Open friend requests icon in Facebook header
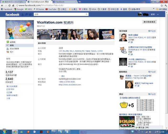Screen dimensions: 168x134 click(x=23, y=15)
